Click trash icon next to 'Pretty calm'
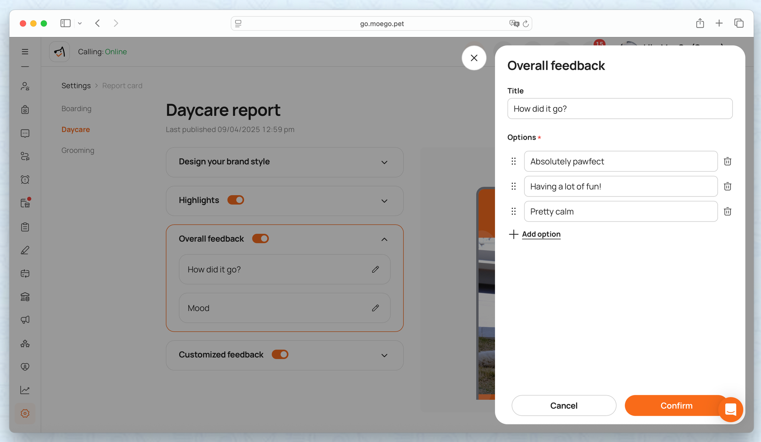The height and width of the screenshot is (442, 761). [727, 212]
